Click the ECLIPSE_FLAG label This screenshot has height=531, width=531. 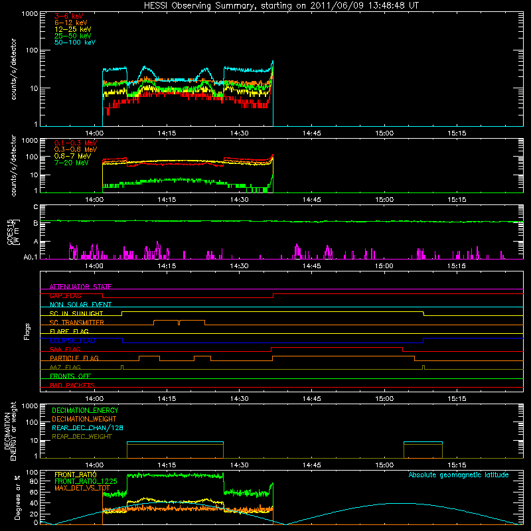pos(72,341)
